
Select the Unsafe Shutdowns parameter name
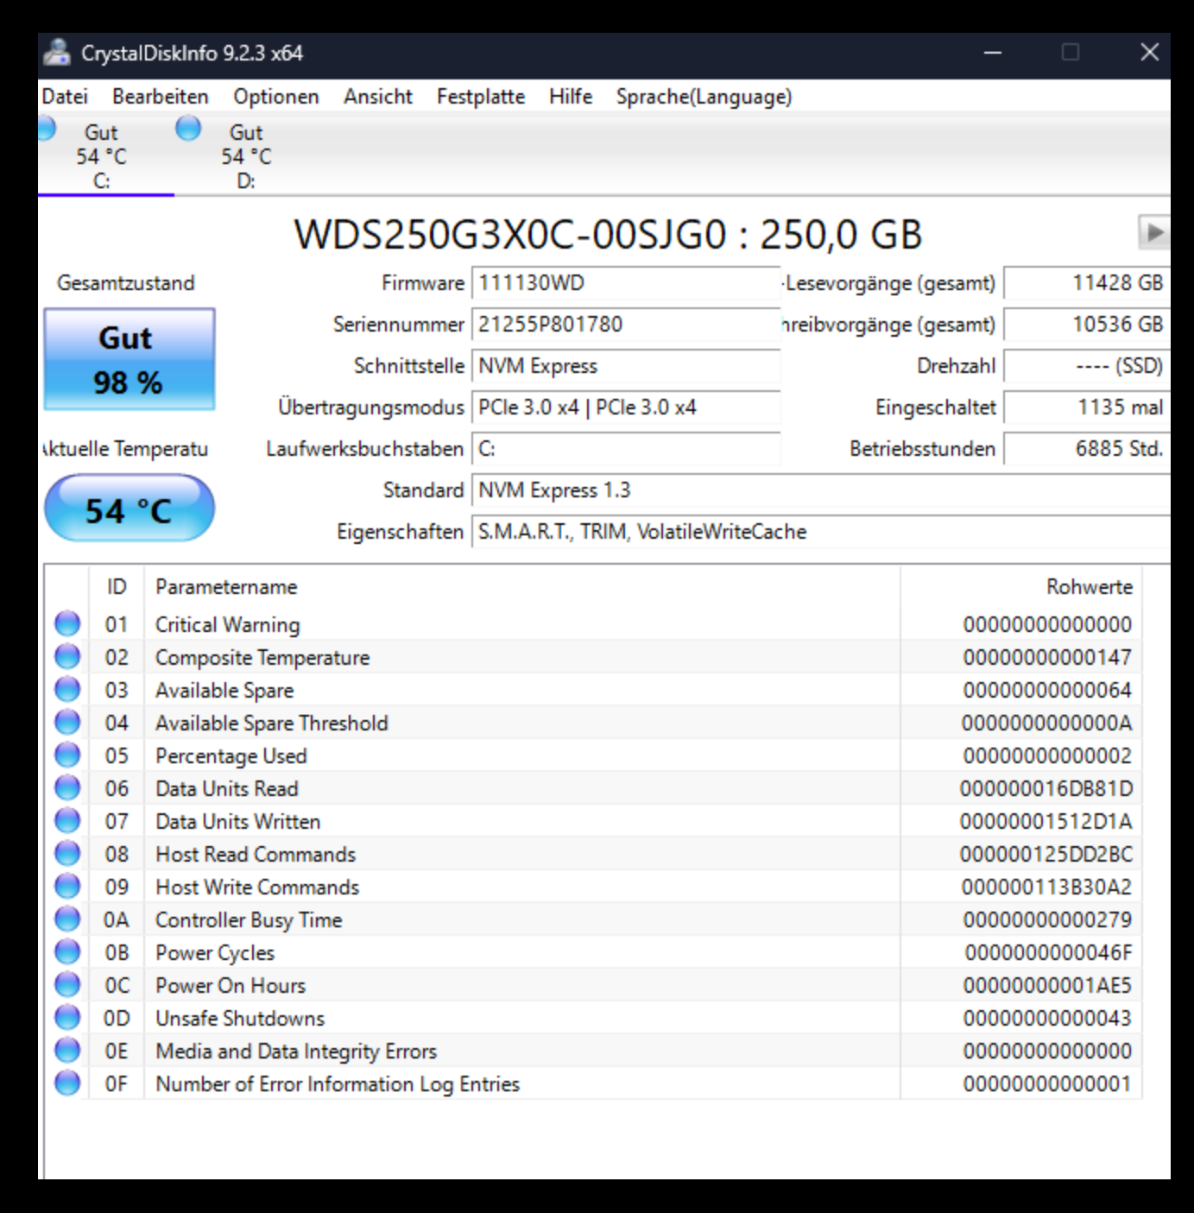click(x=240, y=1018)
